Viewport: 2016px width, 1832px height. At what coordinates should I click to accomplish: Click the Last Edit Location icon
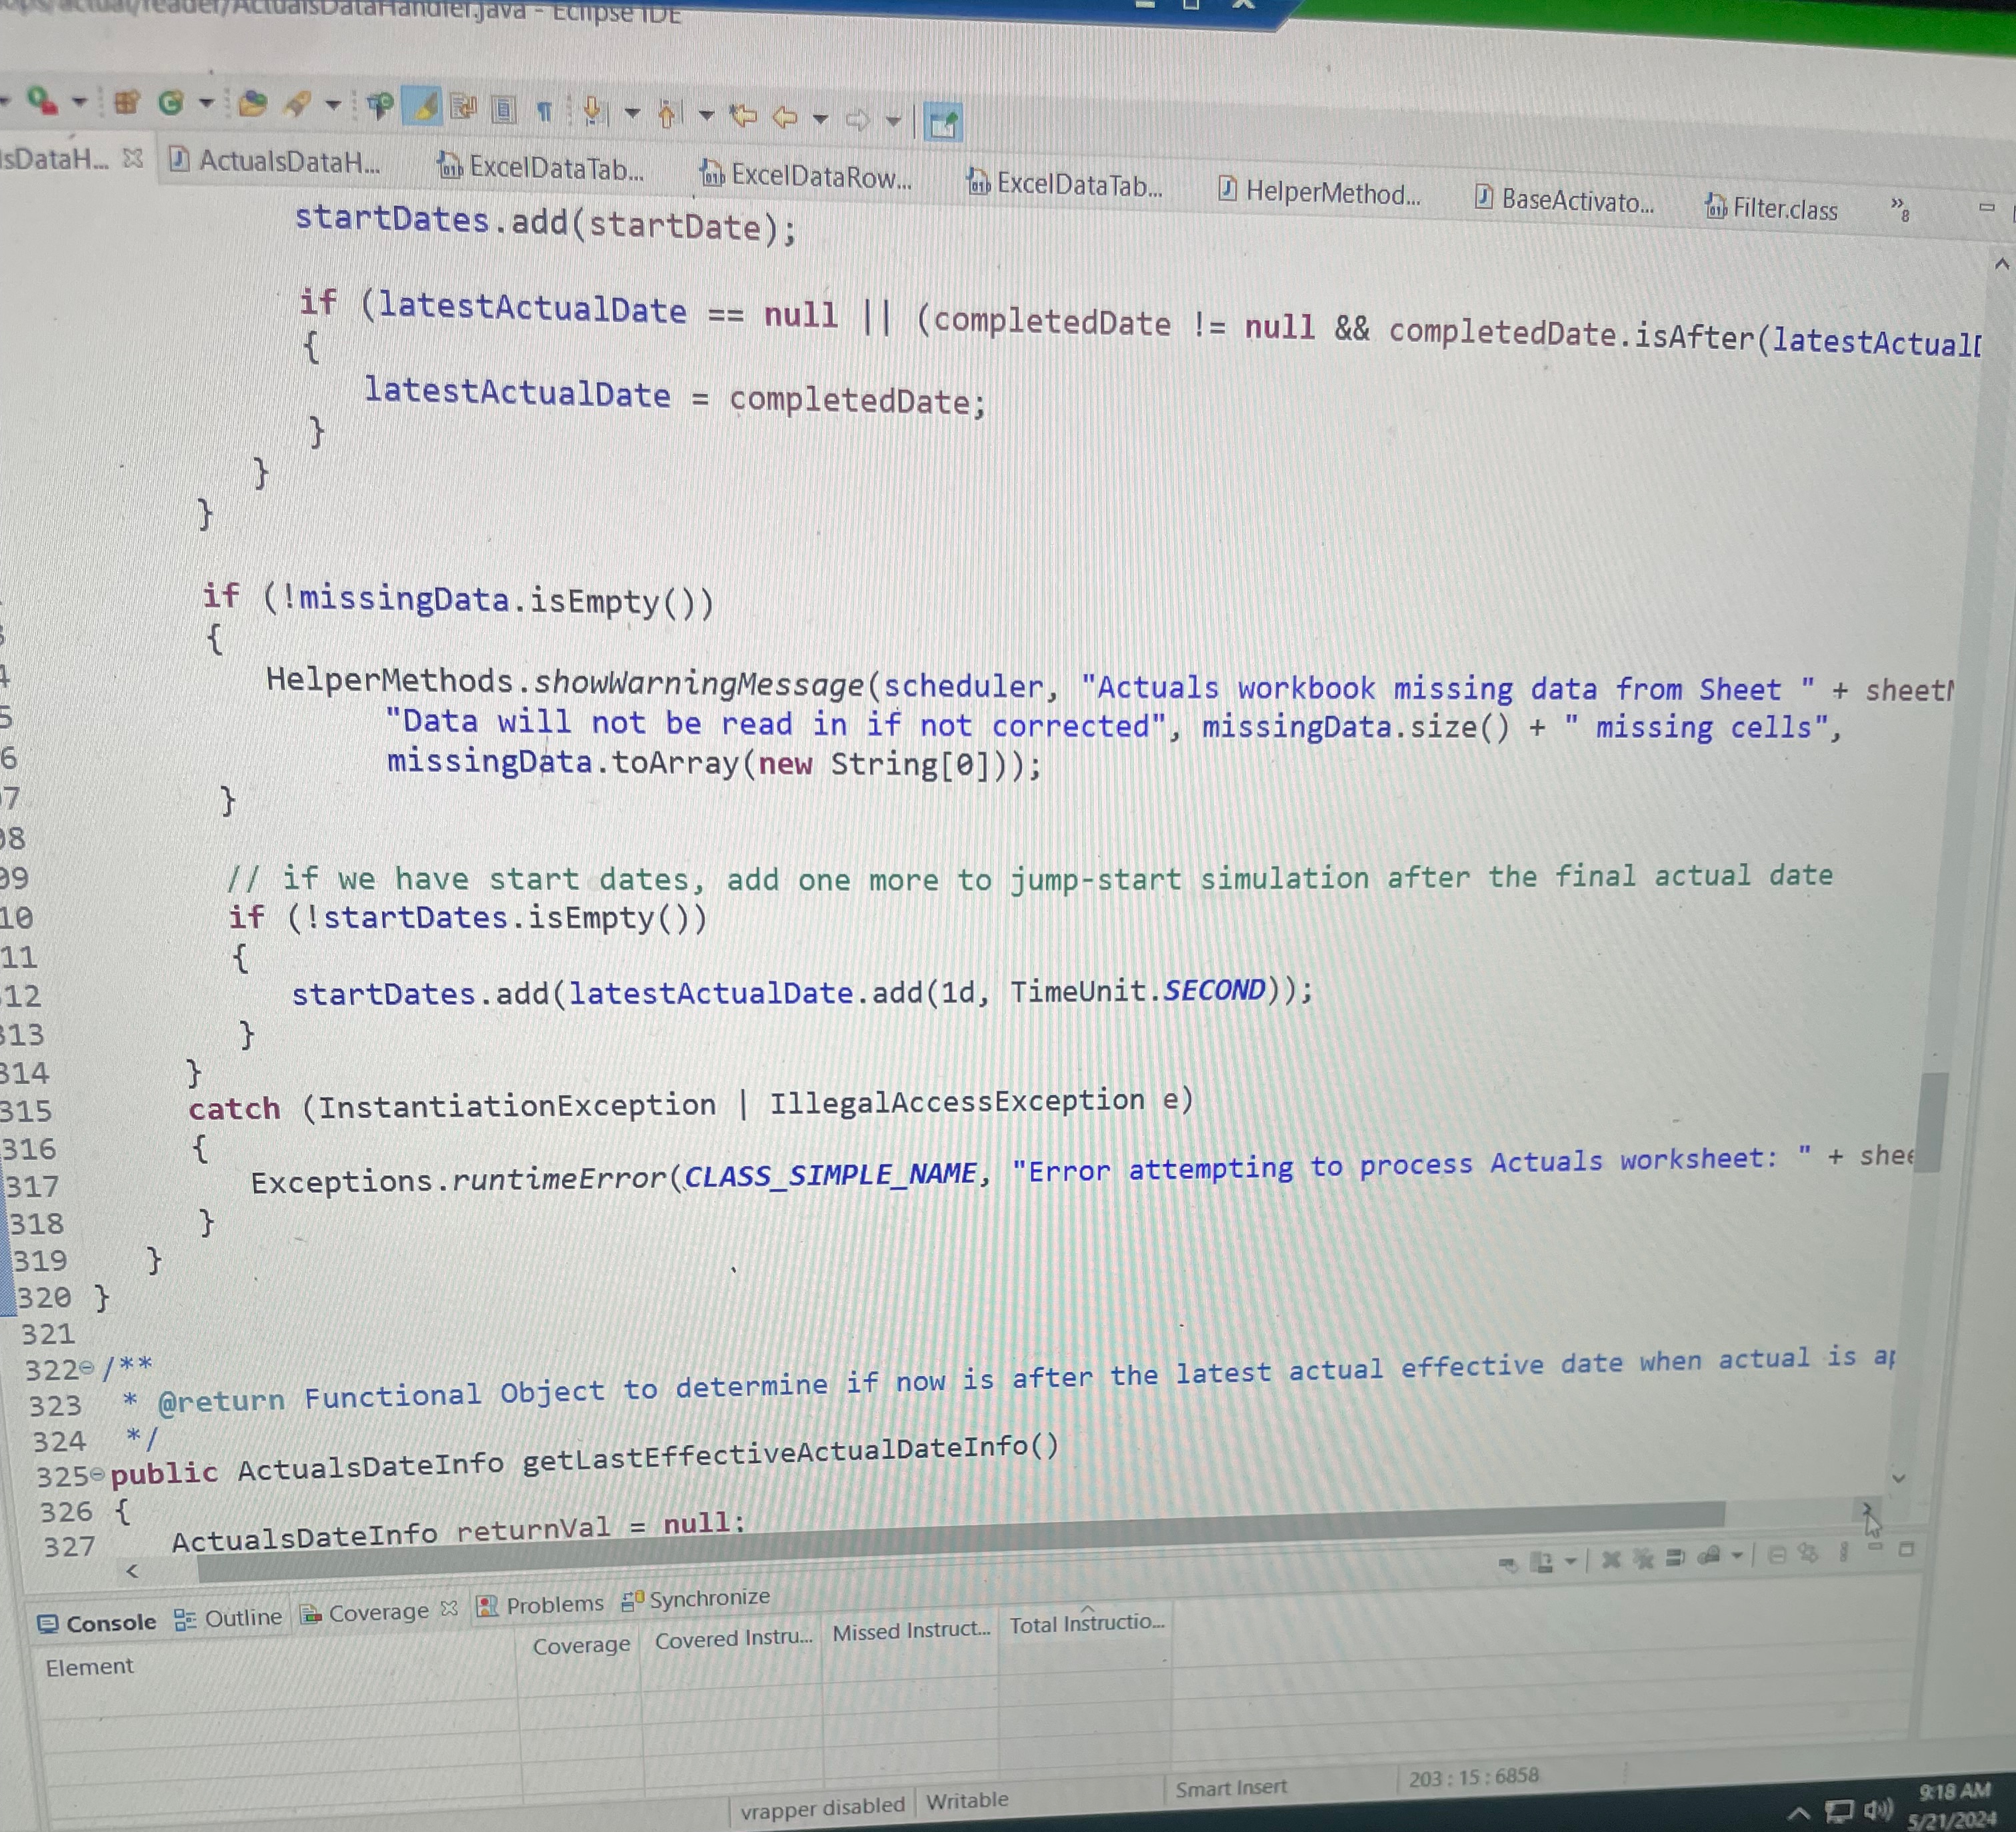click(x=743, y=116)
